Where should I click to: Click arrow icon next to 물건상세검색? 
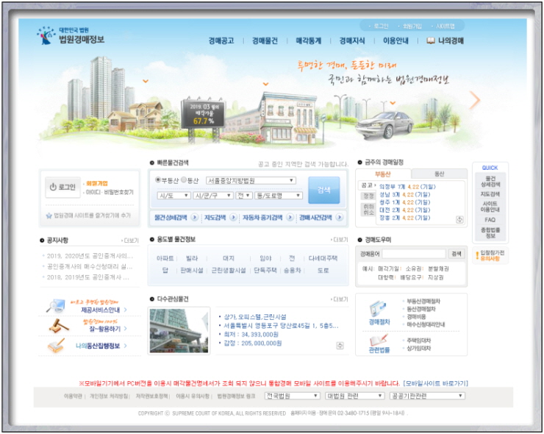click(x=195, y=217)
